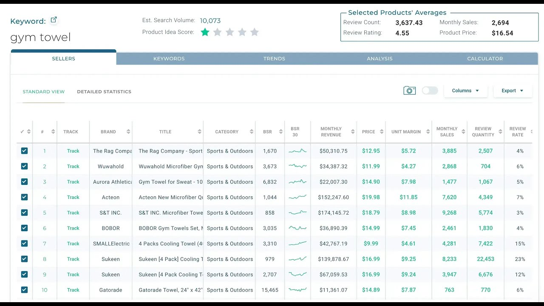This screenshot has width=544, height=306.
Task: Click the camera screenshot icon
Action: (409, 91)
